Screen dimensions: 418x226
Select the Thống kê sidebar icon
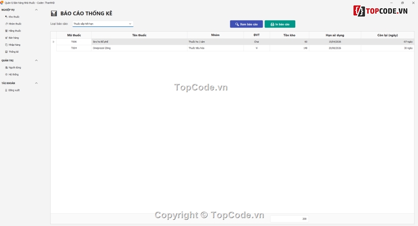7,52
